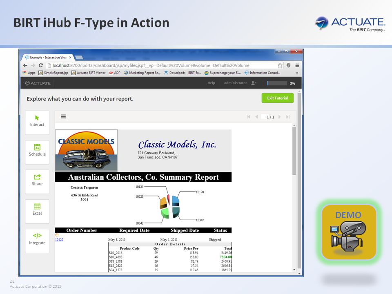This screenshot has height=294, width=392.
Task: Open order link 10120
Action: point(59,240)
